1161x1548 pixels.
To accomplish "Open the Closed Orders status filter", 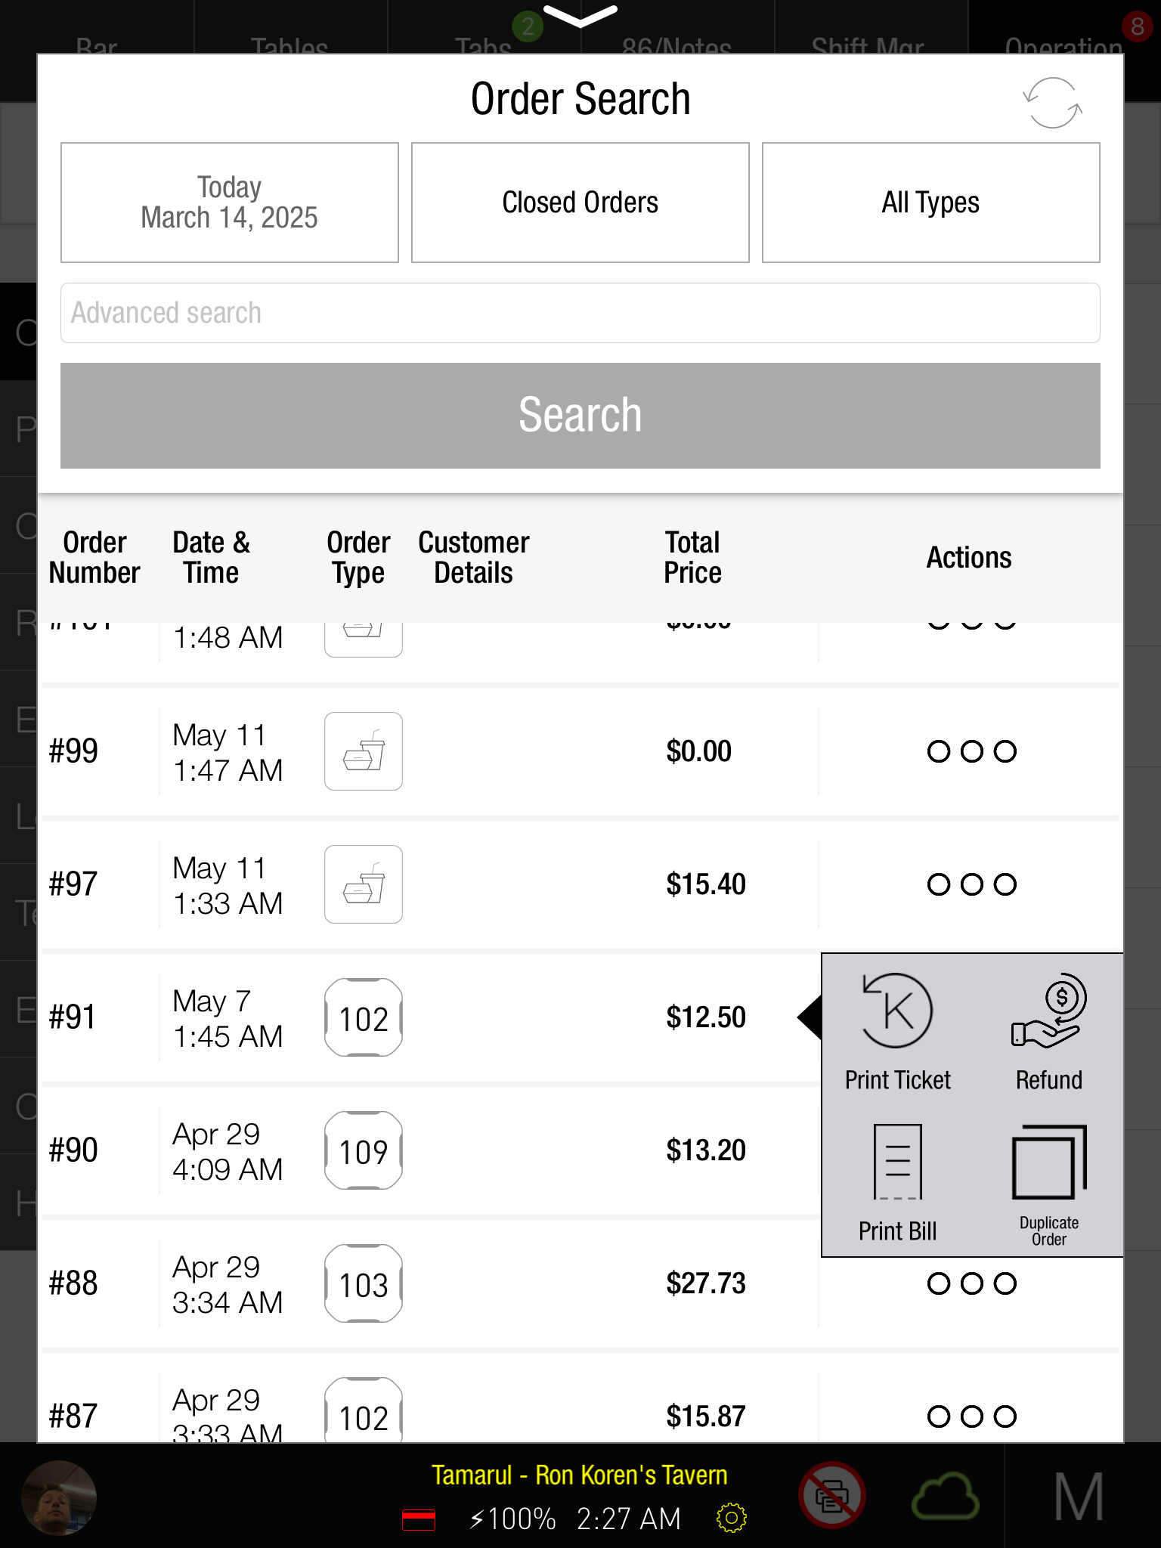I will 580,203.
